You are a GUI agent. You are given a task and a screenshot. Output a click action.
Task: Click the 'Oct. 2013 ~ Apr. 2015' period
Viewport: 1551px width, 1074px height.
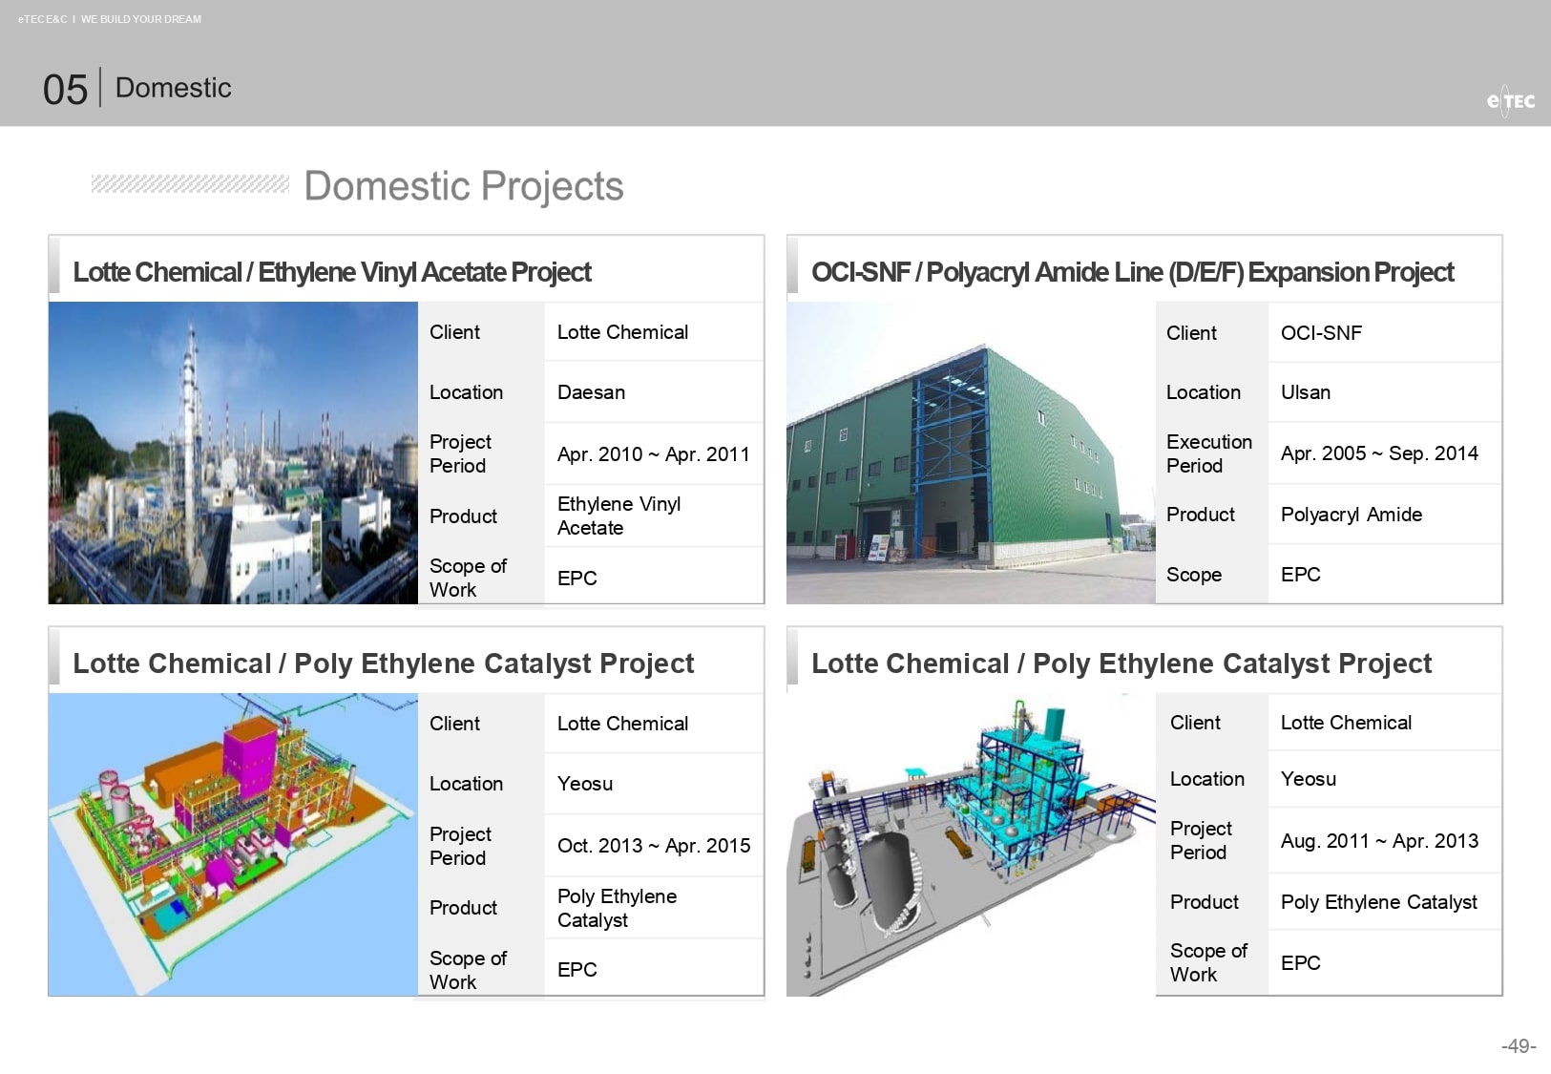click(x=654, y=846)
